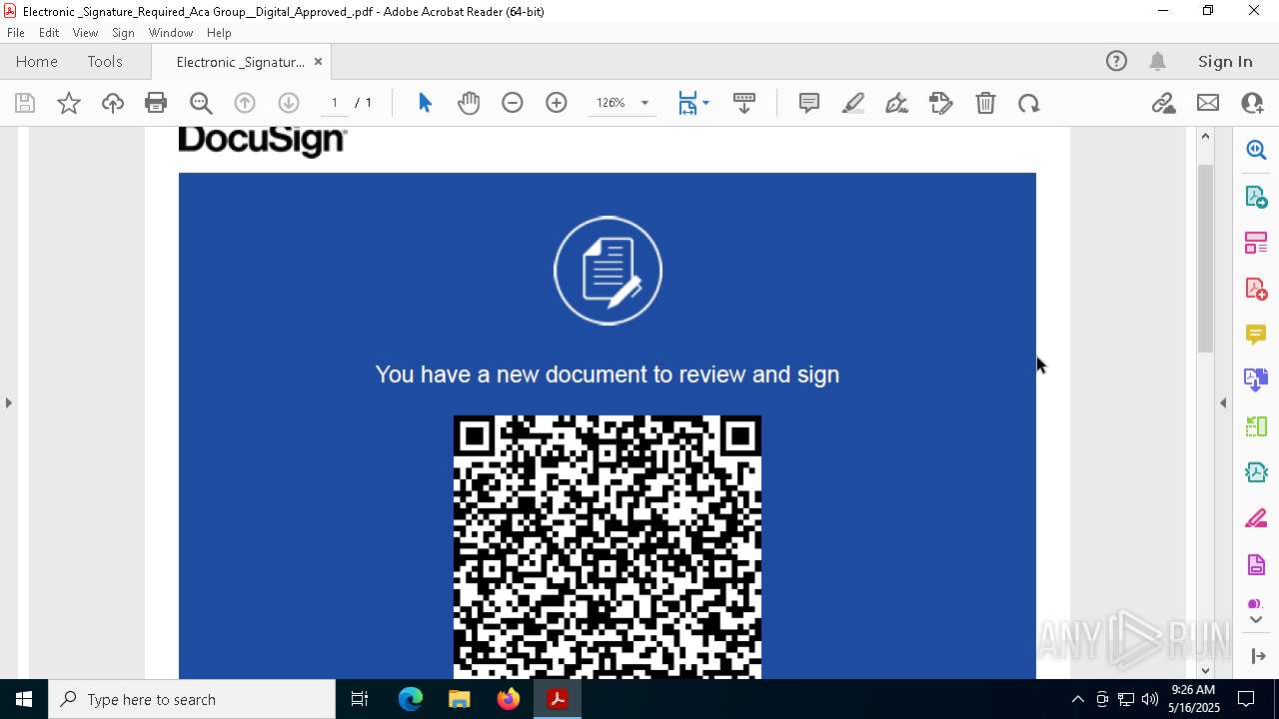Viewport: 1279px width, 719px height.
Task: Open the Sign with pen tool
Action: coord(897,103)
